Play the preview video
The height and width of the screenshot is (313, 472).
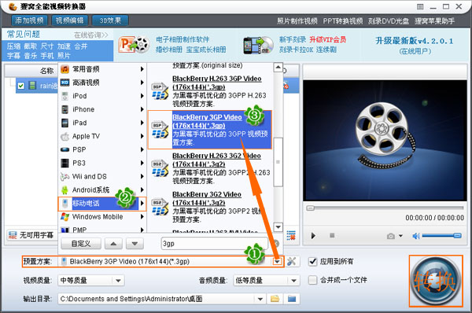(x=313, y=236)
